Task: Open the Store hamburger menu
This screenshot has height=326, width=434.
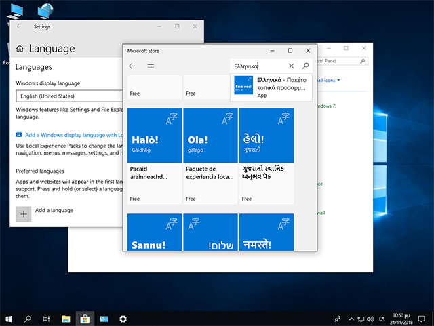Action: [151, 66]
